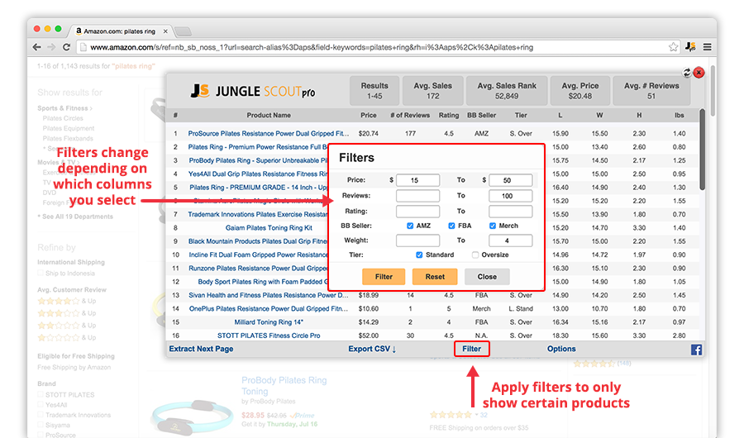The height and width of the screenshot is (438, 744).
Task: Edit the maximum price field
Action: point(511,180)
